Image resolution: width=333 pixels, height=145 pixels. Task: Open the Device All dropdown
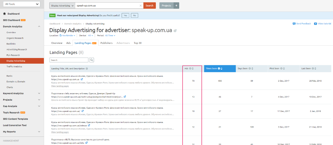coord(90,35)
